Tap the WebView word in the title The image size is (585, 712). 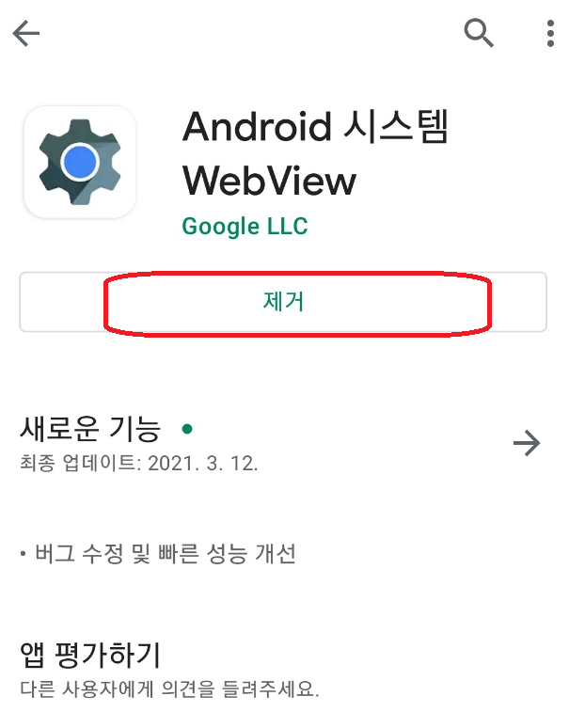click(x=269, y=181)
